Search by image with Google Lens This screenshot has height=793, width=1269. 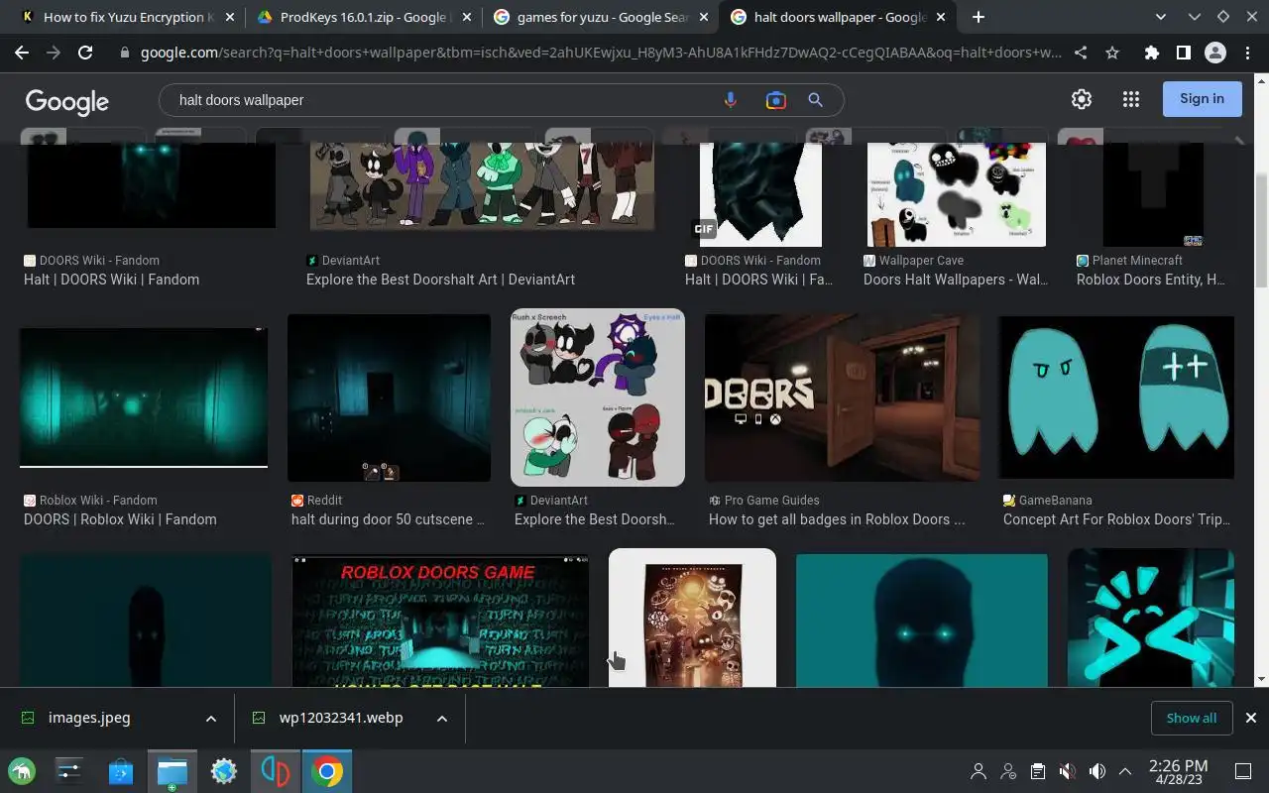pyautogui.click(x=775, y=100)
